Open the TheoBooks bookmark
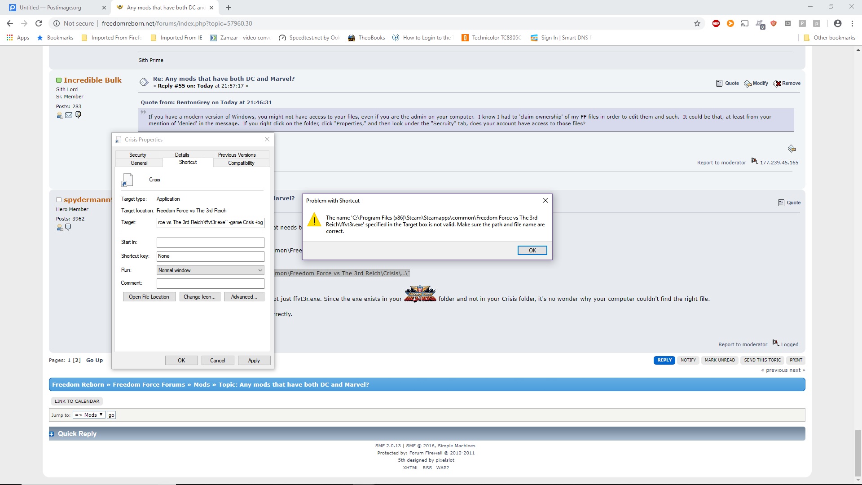Image resolution: width=862 pixels, height=485 pixels. (366, 38)
